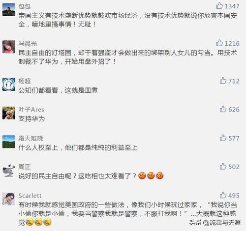Open 霜天难晓's landscape avatar
246x231 pixels.
pyautogui.click(x=9, y=142)
